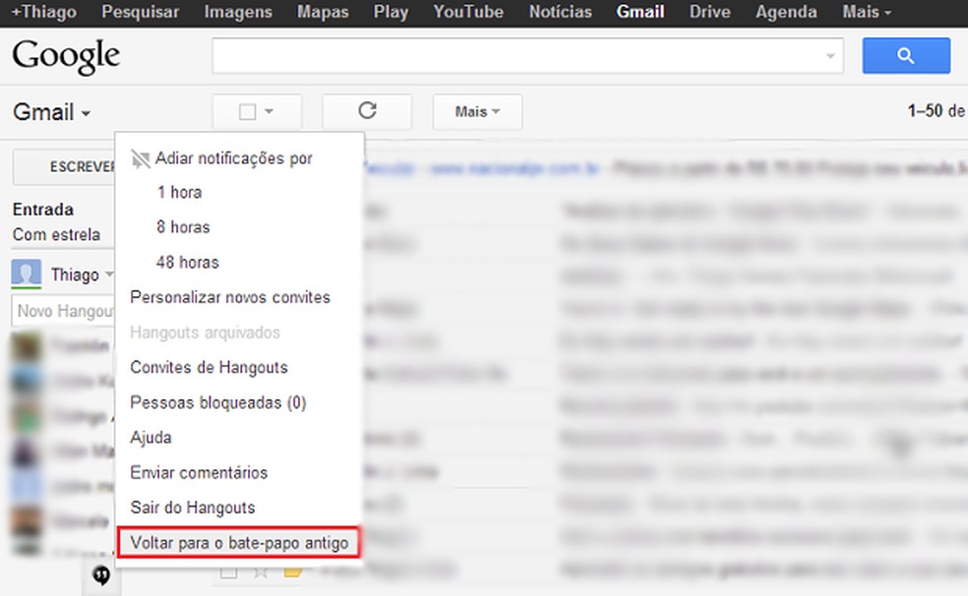Open YouTube in the top bar
Image resolution: width=968 pixels, height=596 pixels.
click(x=468, y=12)
